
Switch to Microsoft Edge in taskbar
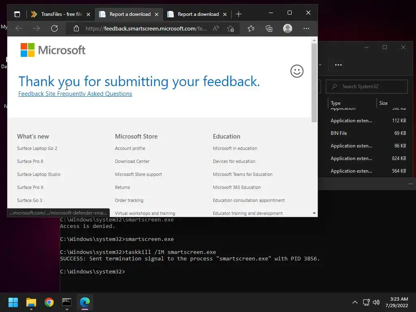(x=85, y=302)
